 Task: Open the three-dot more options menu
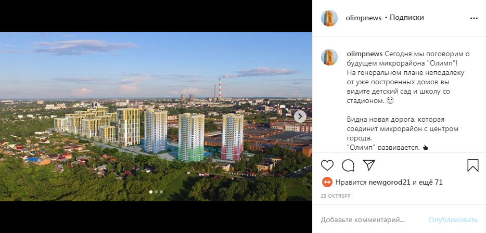coord(474,18)
